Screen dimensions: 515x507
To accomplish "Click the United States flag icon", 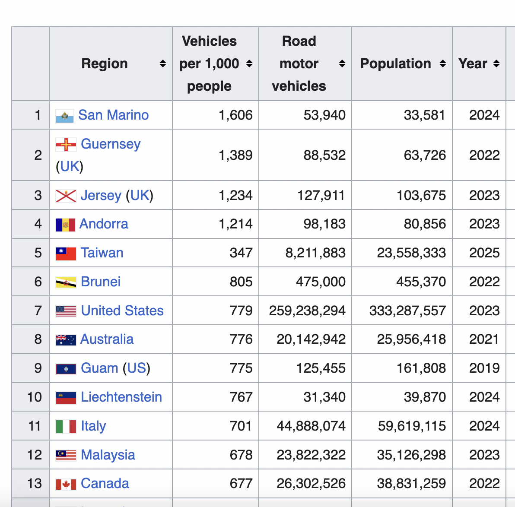I will click(x=66, y=311).
